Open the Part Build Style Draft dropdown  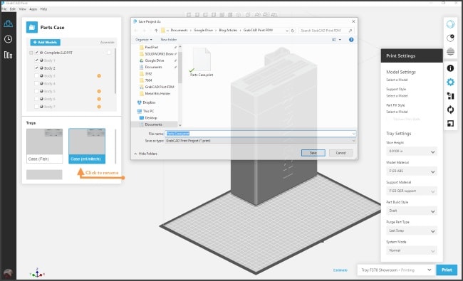coord(411,211)
